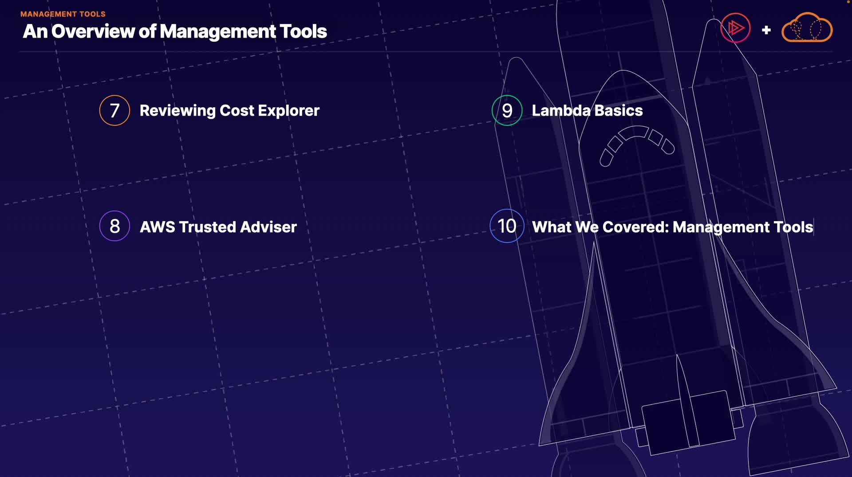Click the "Lambda Basics" lesson title

pos(587,110)
